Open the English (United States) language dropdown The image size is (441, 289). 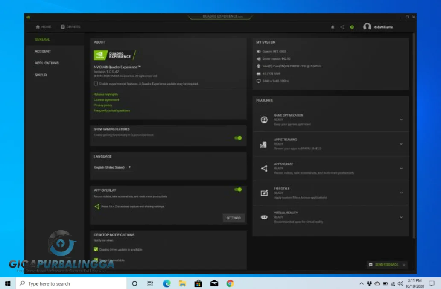[x=113, y=168]
